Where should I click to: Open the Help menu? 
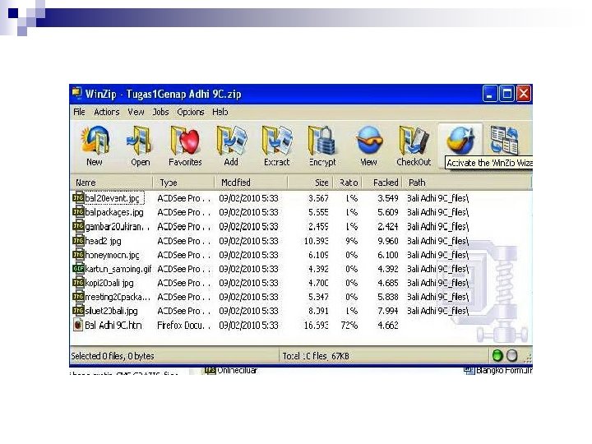click(x=220, y=112)
